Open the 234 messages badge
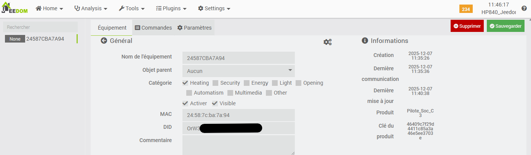Screen dimensions: 531x155 (x=465, y=9)
